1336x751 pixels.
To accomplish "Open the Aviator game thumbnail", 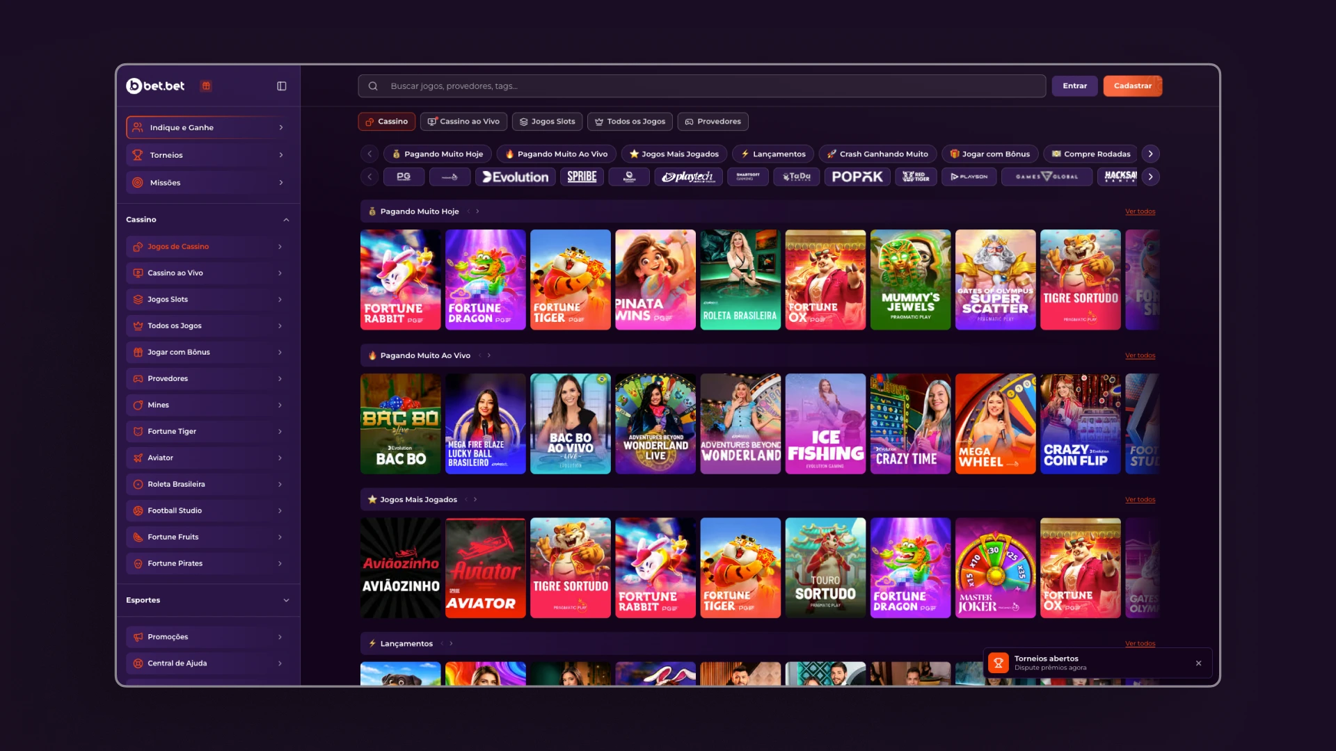I will tap(486, 568).
